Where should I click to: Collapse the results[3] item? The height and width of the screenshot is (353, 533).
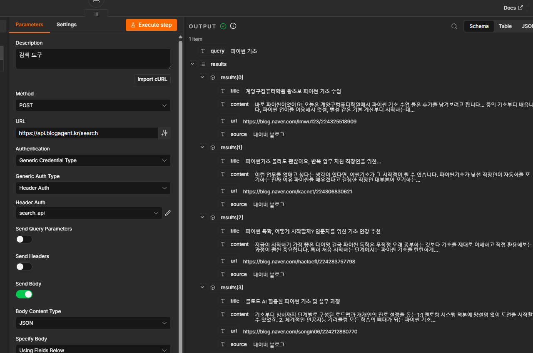click(202, 288)
